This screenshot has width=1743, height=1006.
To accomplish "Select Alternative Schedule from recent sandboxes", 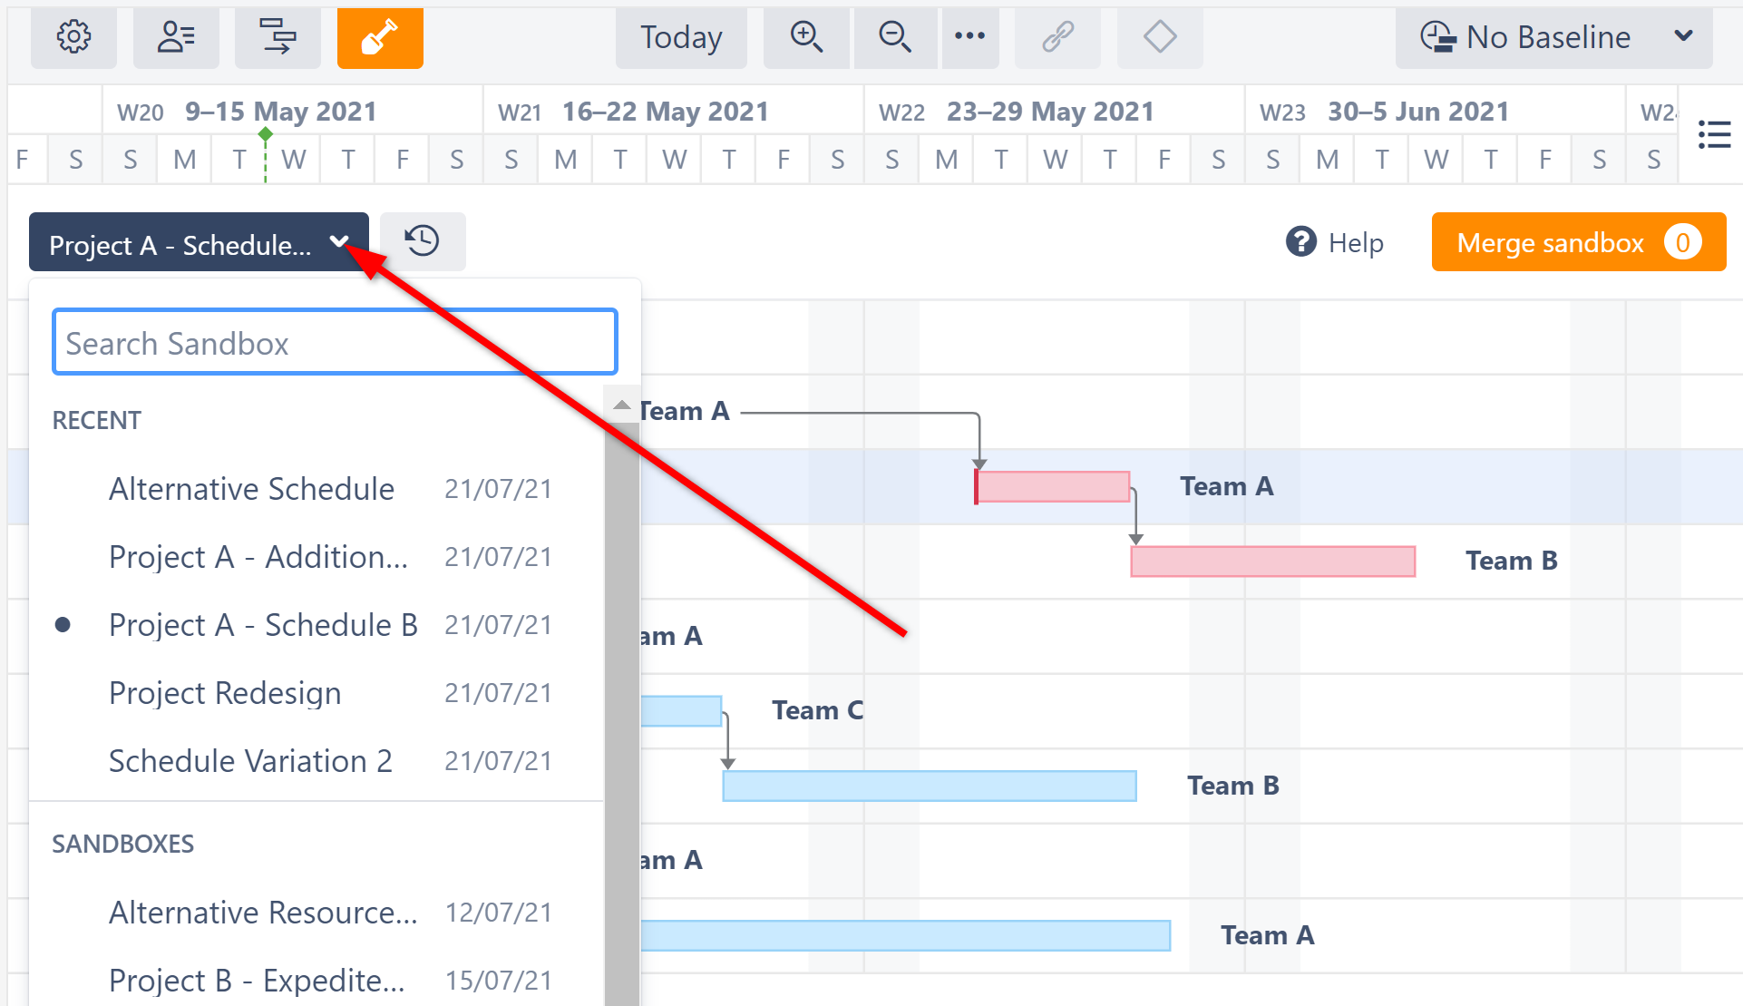I will pos(251,489).
